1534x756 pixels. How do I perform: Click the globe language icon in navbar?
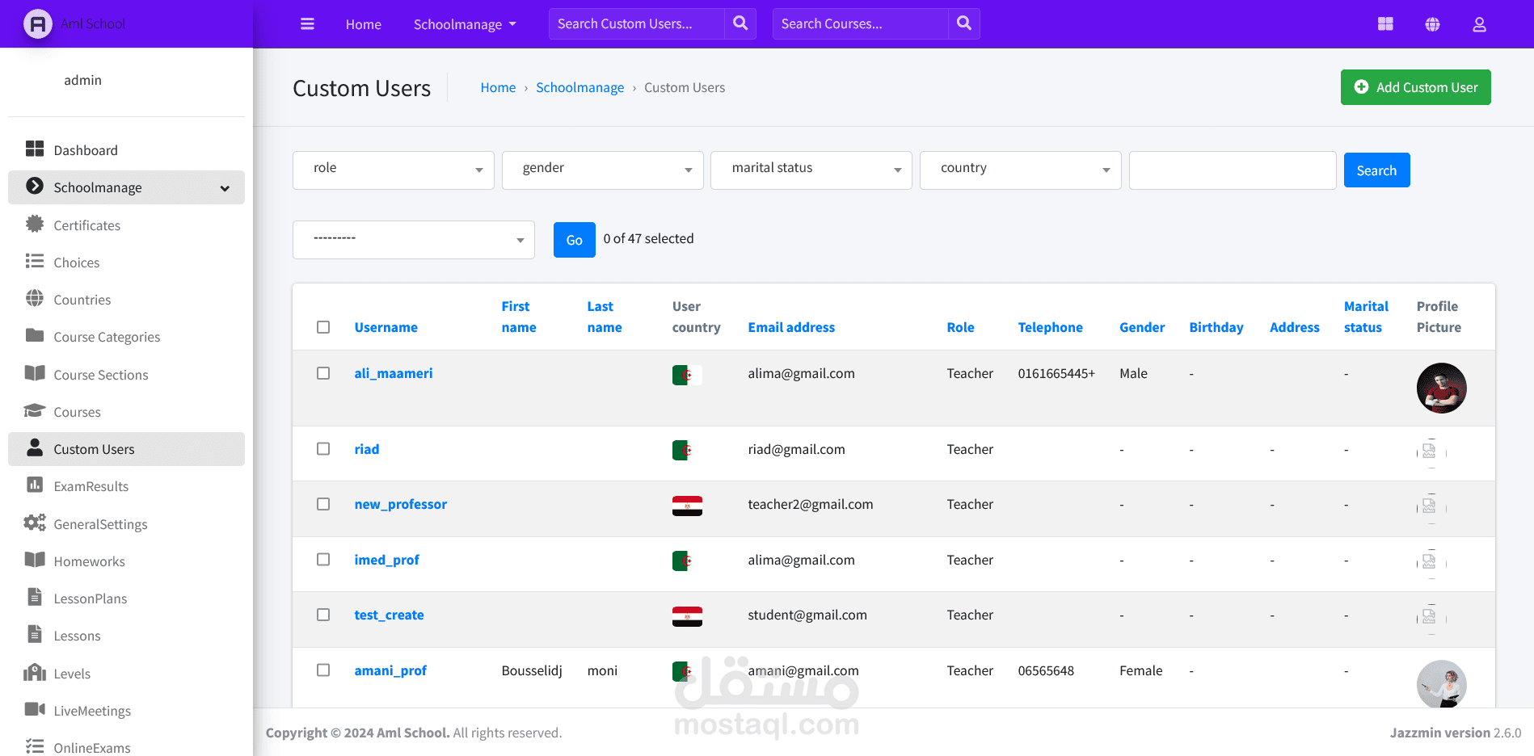[x=1432, y=24]
